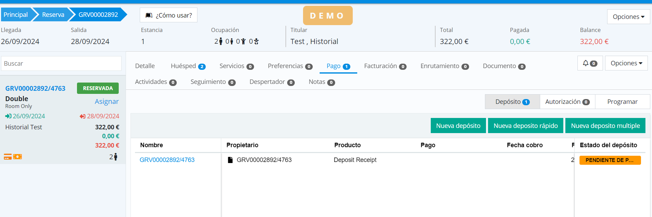Click the notification bell icon
The image size is (652, 217).
tap(586, 63)
